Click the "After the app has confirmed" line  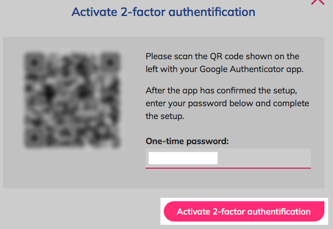(x=221, y=91)
